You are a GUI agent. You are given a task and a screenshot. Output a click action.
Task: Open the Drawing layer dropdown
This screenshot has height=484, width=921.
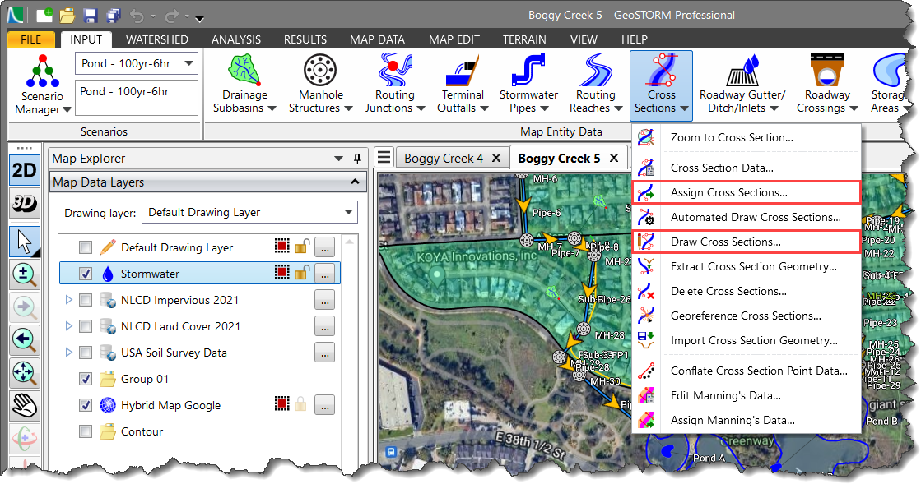click(249, 212)
